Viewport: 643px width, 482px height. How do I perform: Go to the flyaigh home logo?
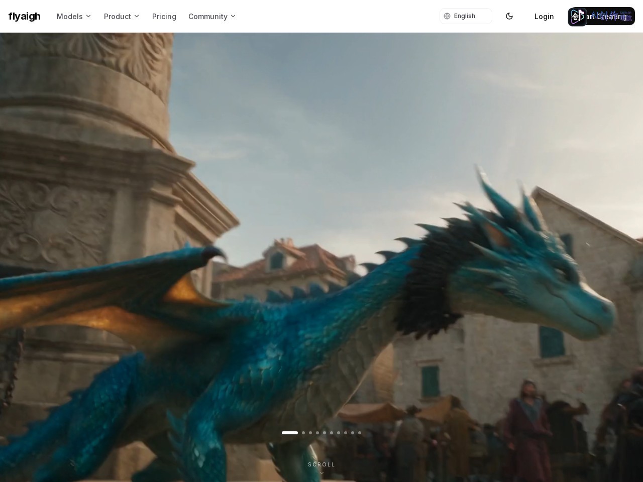point(24,16)
